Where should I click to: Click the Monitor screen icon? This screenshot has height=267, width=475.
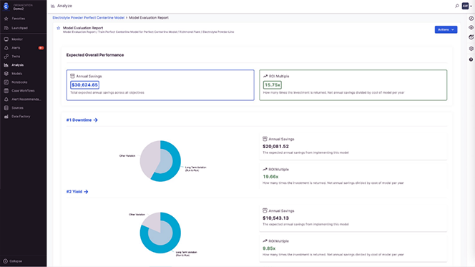(6, 39)
